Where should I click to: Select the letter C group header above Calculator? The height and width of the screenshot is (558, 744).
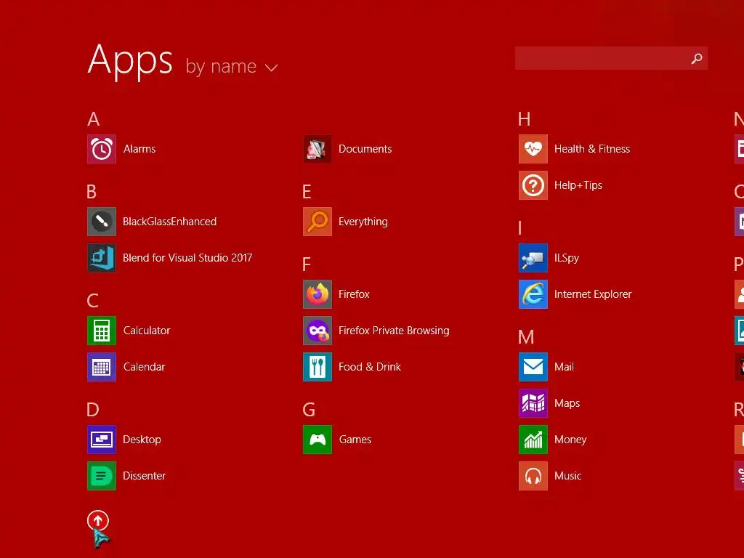[x=92, y=301]
